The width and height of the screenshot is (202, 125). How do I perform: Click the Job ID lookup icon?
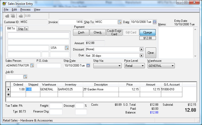pos(25,77)
